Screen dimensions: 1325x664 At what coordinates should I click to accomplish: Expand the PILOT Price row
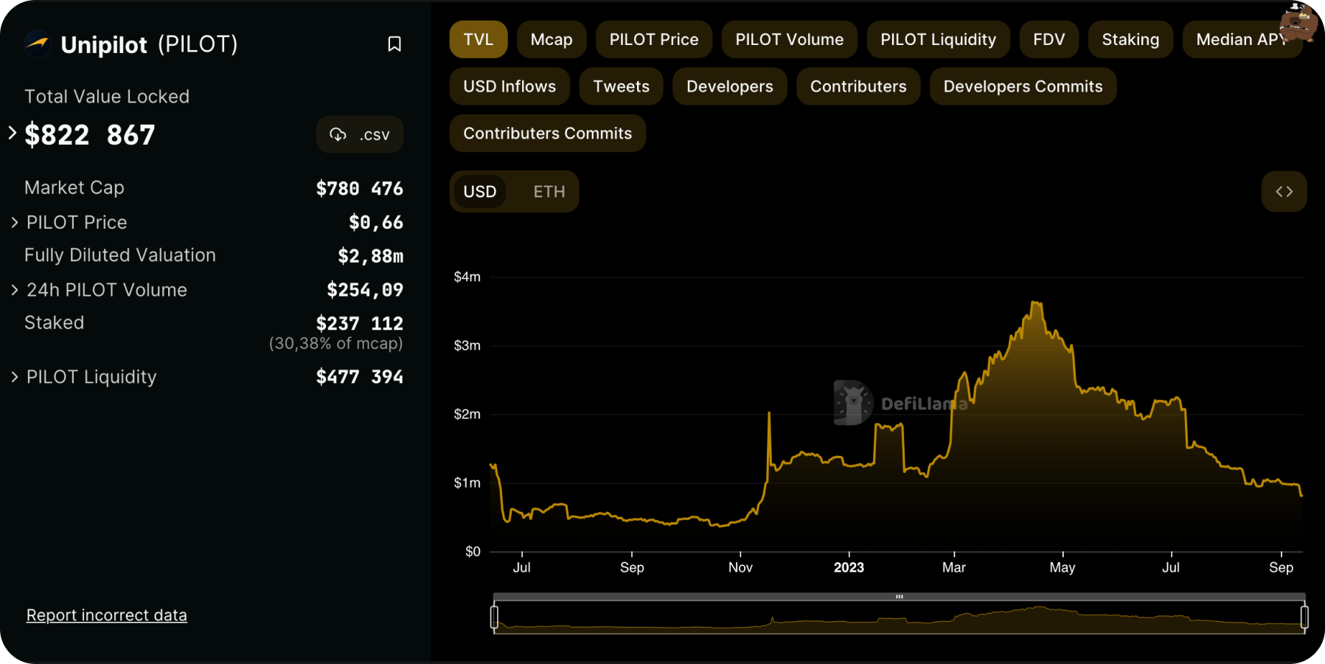[x=15, y=222]
